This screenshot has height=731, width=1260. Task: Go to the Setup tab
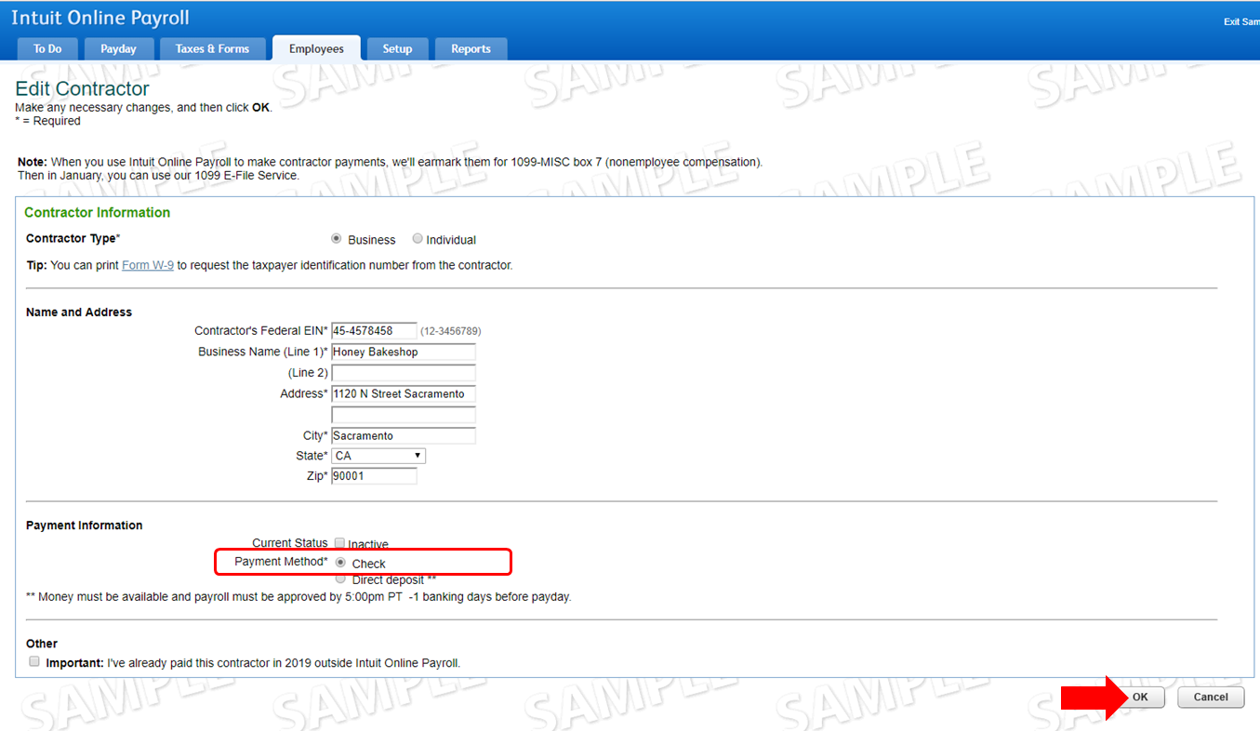pyautogui.click(x=397, y=49)
